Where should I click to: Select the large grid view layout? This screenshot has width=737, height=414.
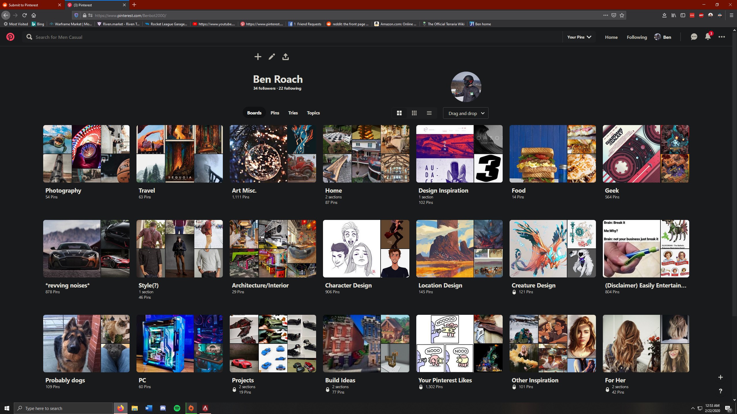[x=399, y=113]
